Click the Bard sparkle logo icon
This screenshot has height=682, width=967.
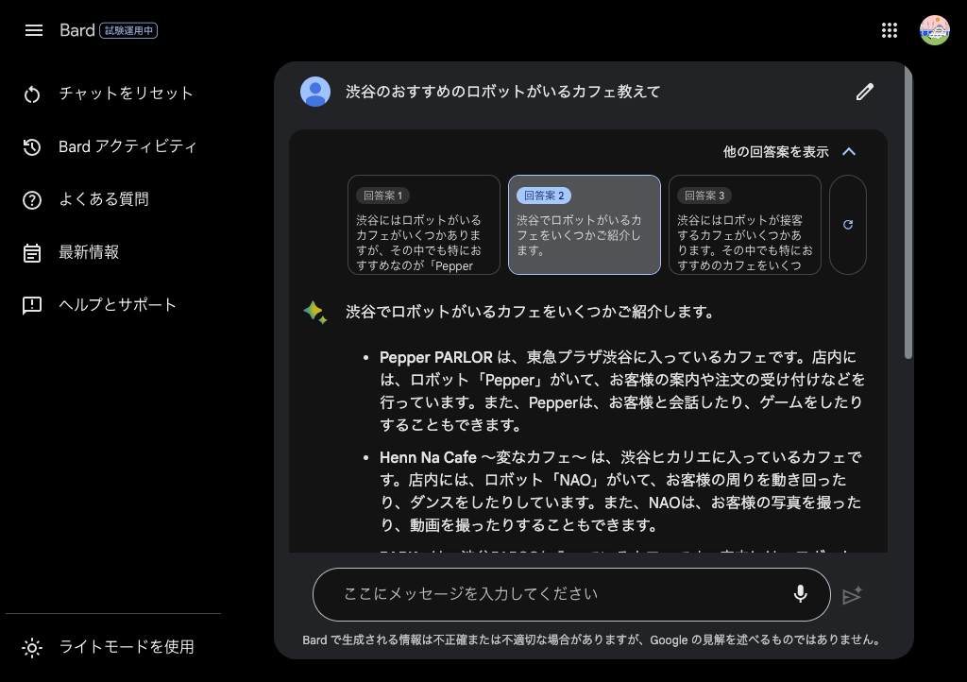(x=315, y=310)
